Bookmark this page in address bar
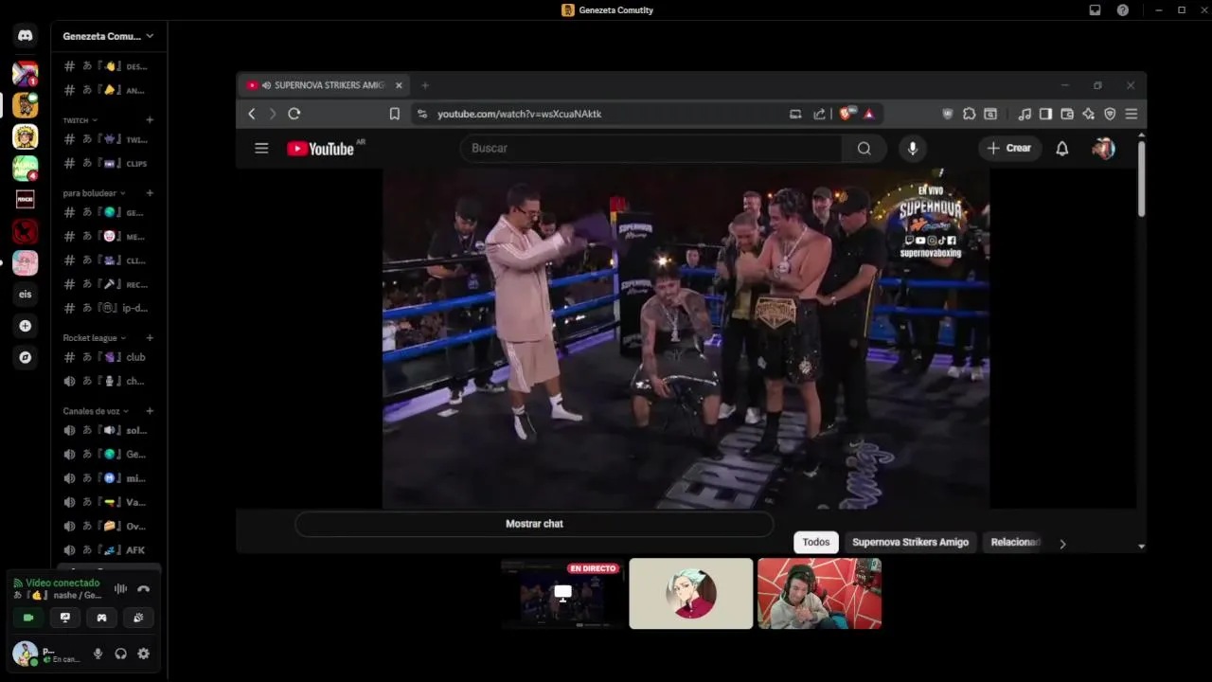This screenshot has width=1212, height=682. pyautogui.click(x=394, y=114)
